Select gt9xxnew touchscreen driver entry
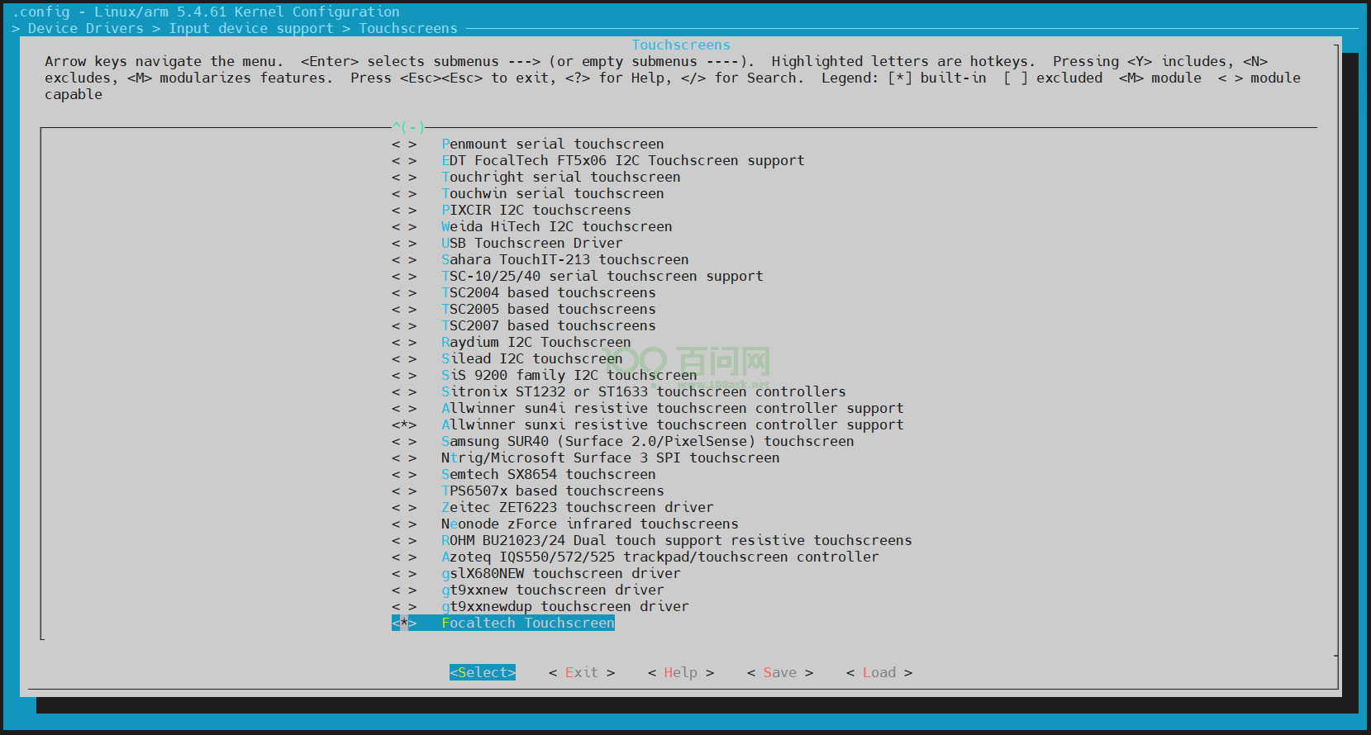1371x735 pixels. [552, 590]
